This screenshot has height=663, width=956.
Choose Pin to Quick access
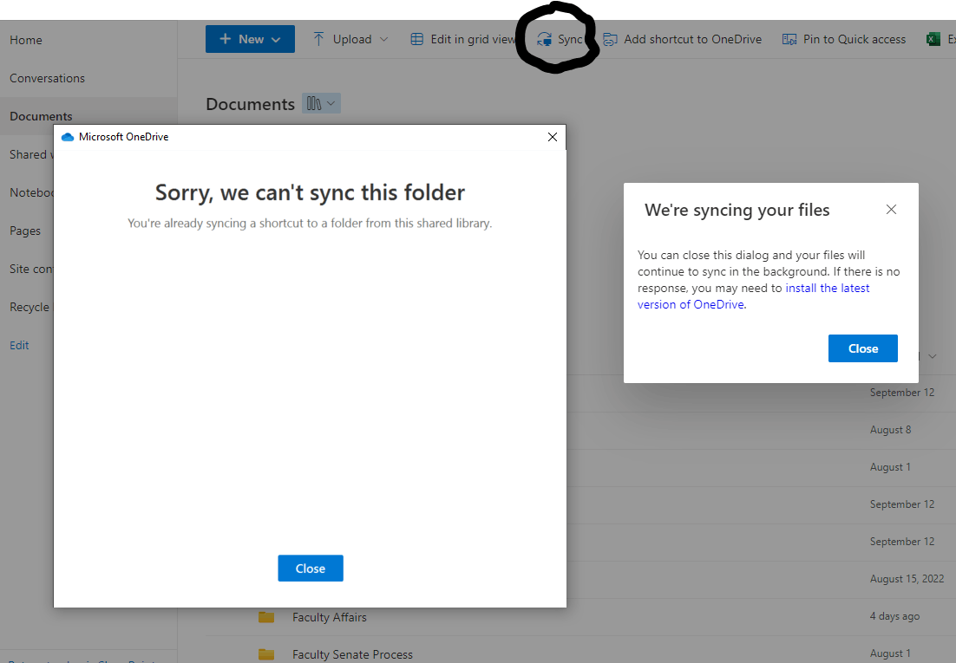(855, 39)
